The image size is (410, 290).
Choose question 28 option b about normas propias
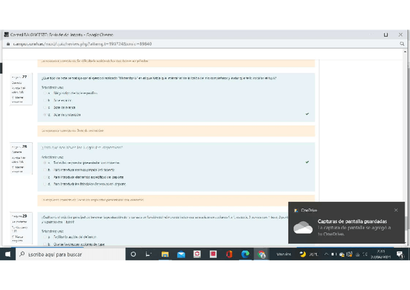(45, 170)
